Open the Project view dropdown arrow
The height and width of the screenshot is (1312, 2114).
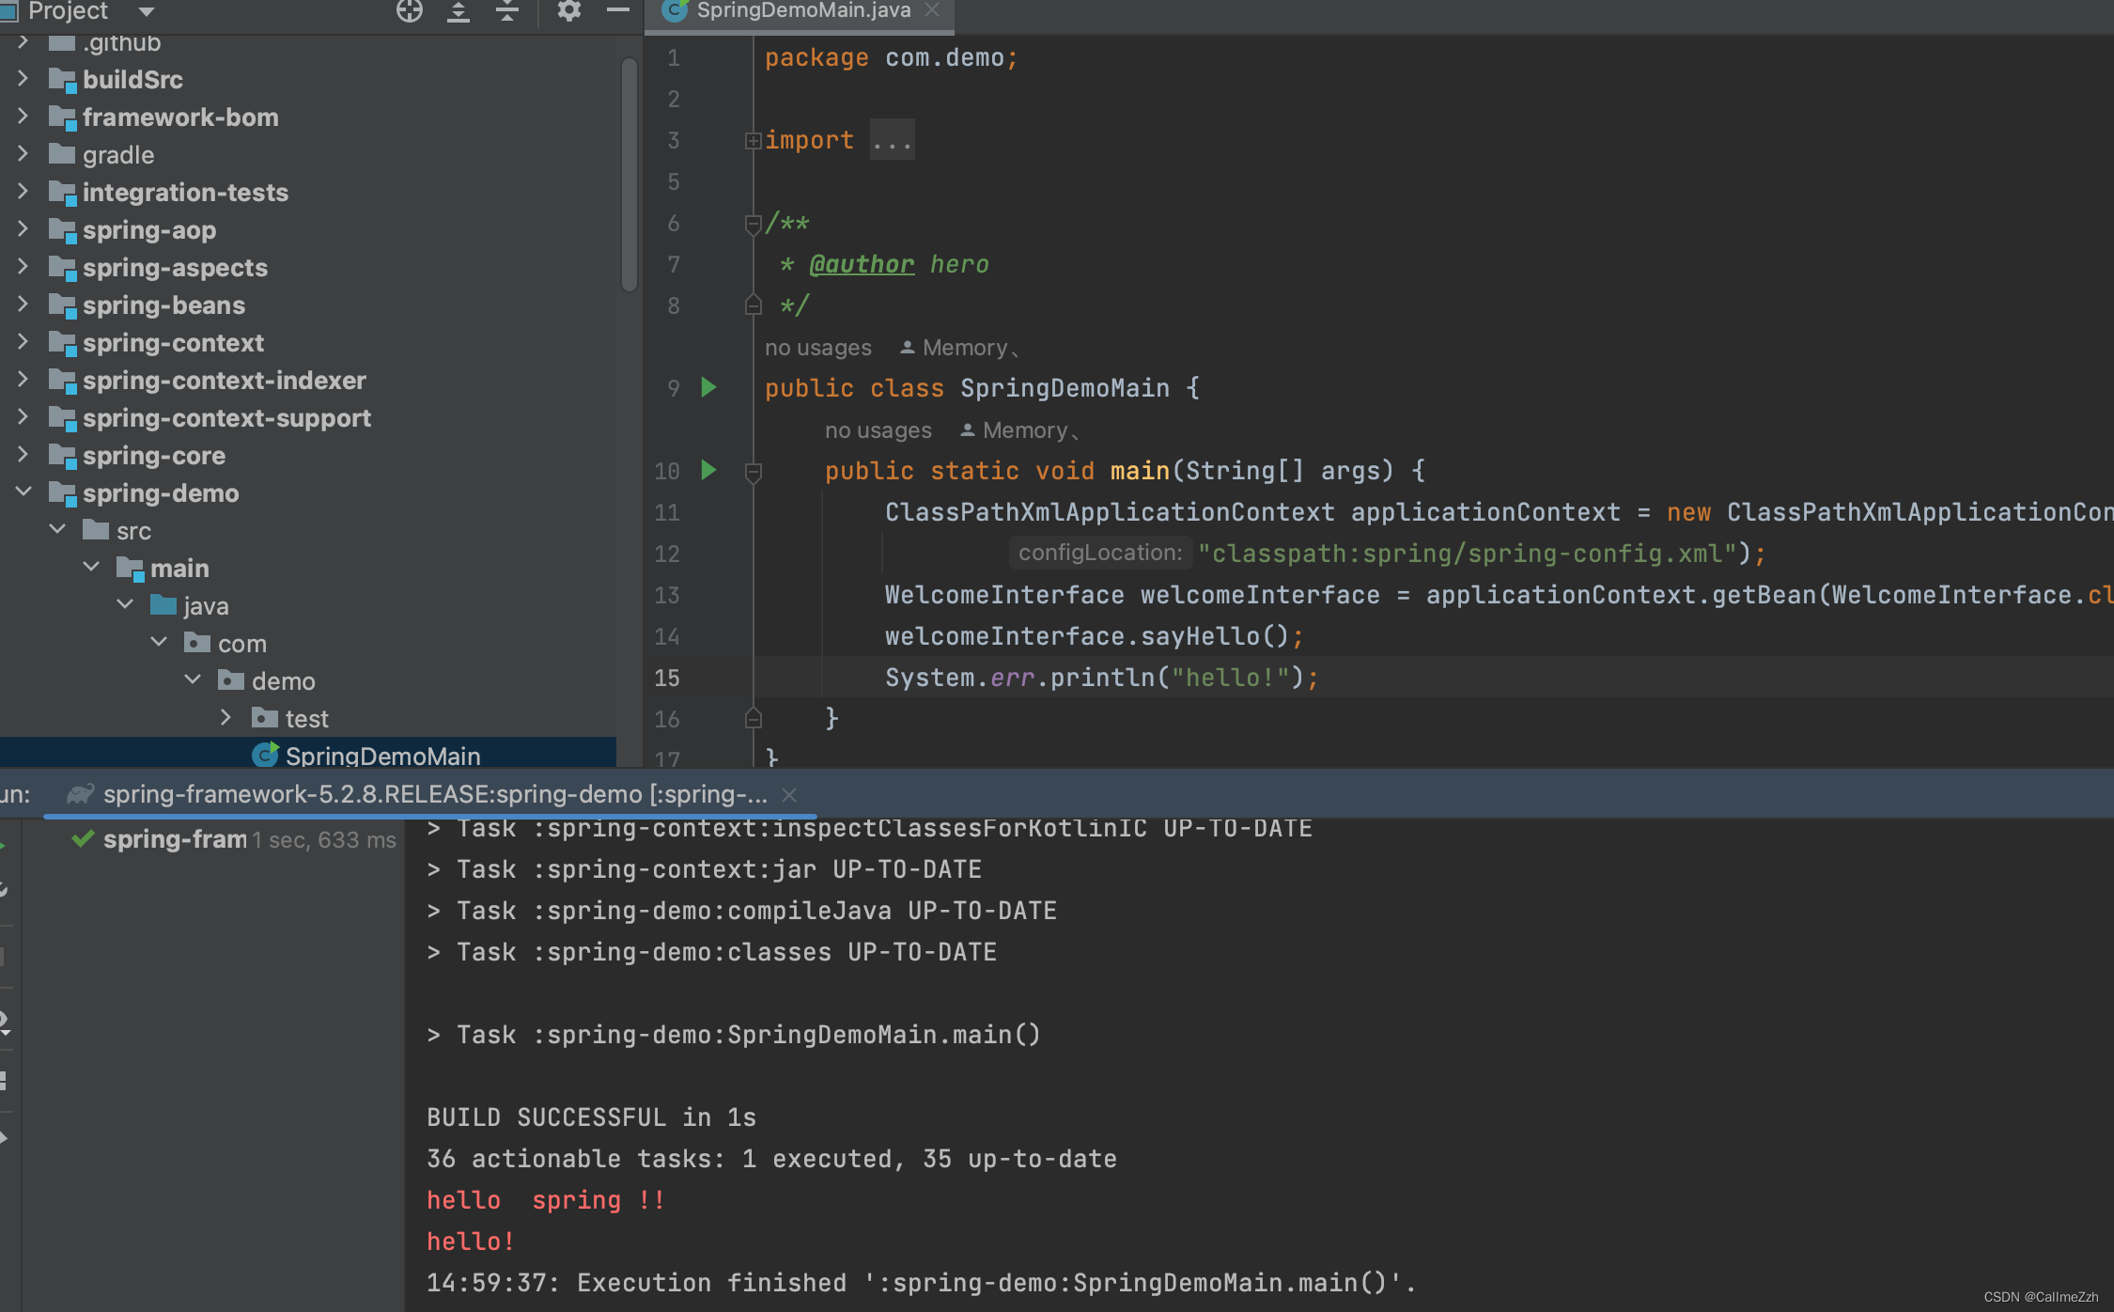(146, 12)
